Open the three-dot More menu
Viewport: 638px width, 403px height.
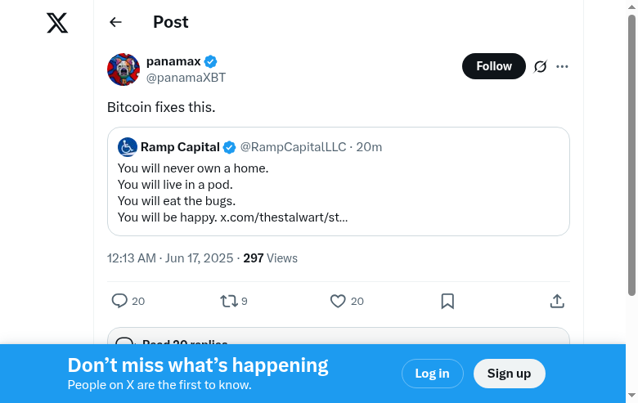(562, 66)
